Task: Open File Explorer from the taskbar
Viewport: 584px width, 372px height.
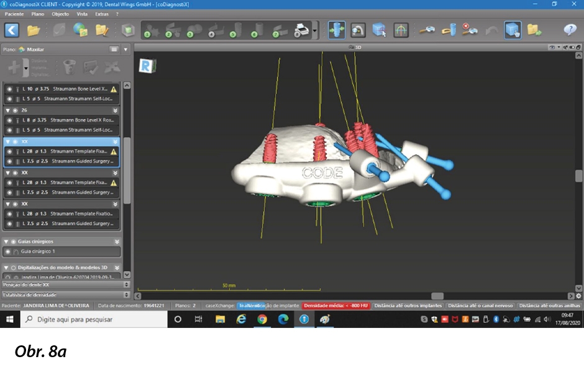Action: click(220, 319)
